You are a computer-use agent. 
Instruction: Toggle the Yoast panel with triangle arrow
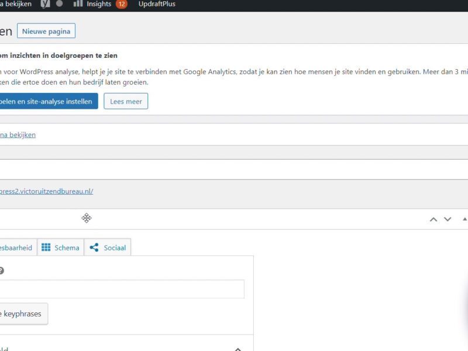464,219
